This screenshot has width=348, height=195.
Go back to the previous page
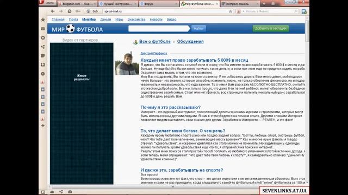[x=53, y=11]
